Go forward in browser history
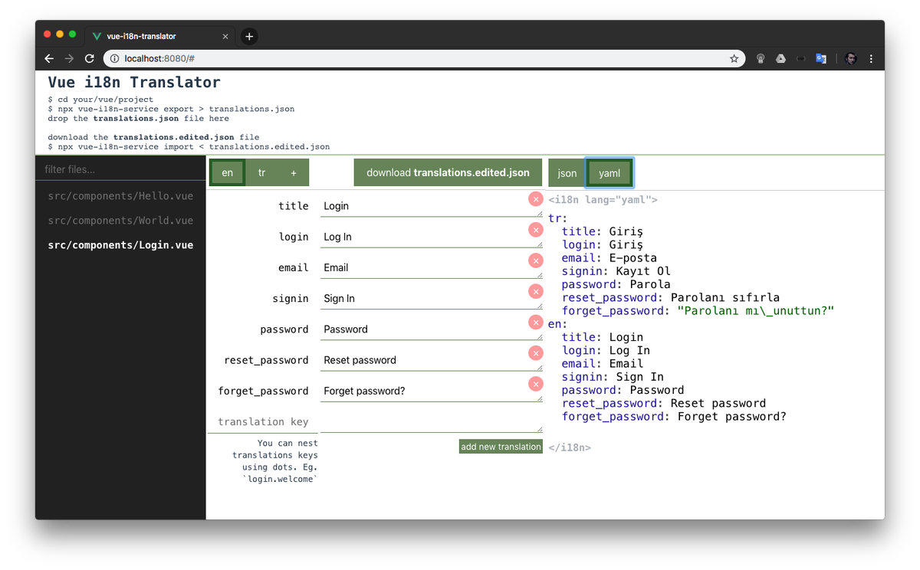Image resolution: width=920 pixels, height=570 pixels. 69,58
